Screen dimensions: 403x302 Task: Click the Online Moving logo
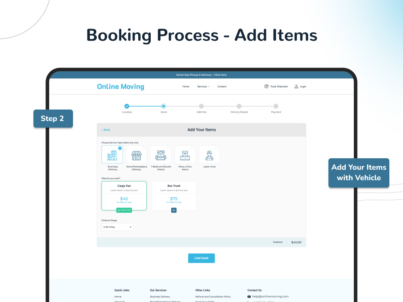tap(120, 87)
